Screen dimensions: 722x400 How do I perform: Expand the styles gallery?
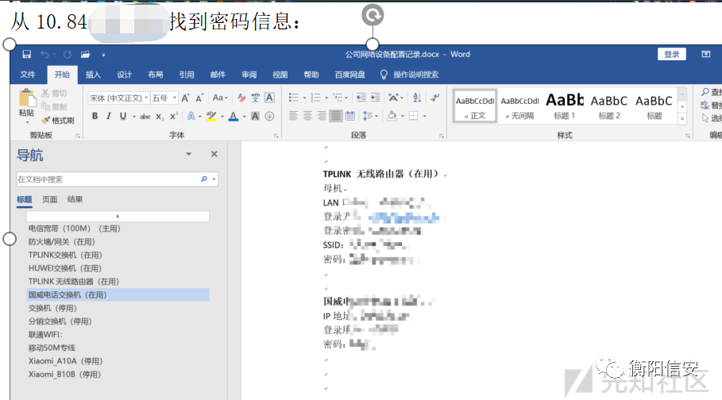pyautogui.click(x=682, y=119)
